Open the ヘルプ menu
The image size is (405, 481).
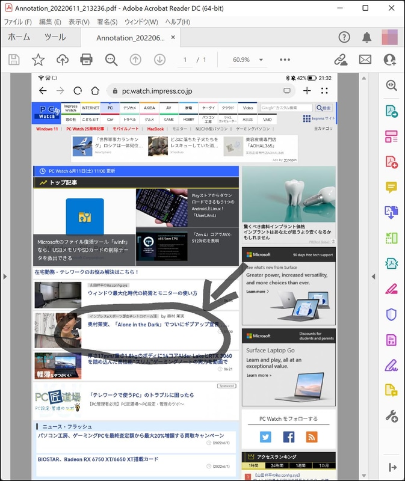click(x=178, y=22)
